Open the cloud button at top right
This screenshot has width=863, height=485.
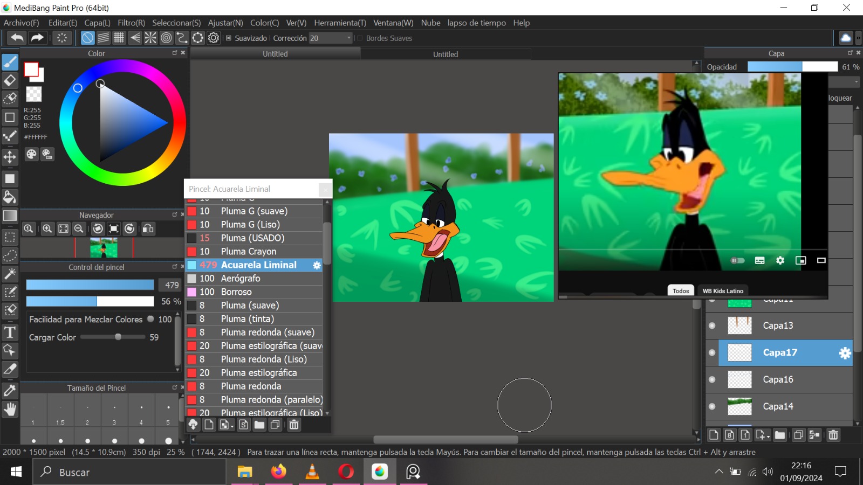coord(846,38)
